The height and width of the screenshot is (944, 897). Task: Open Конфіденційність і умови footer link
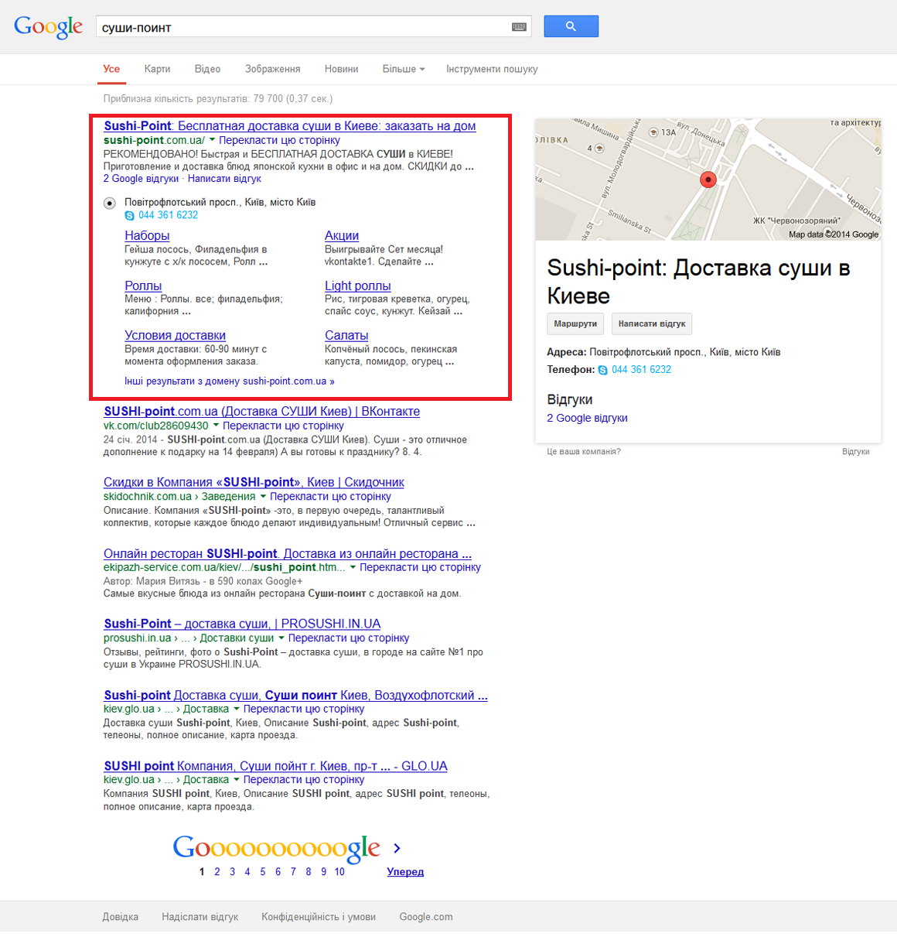coord(319,917)
